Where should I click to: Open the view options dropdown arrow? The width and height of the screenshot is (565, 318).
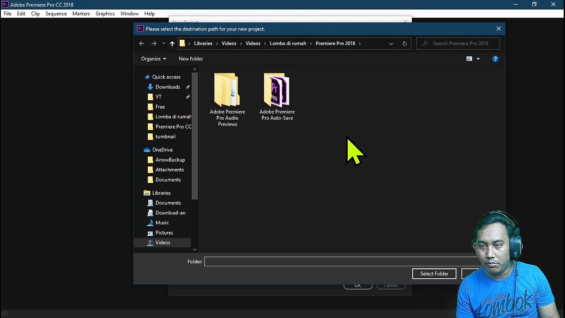pyautogui.click(x=478, y=59)
